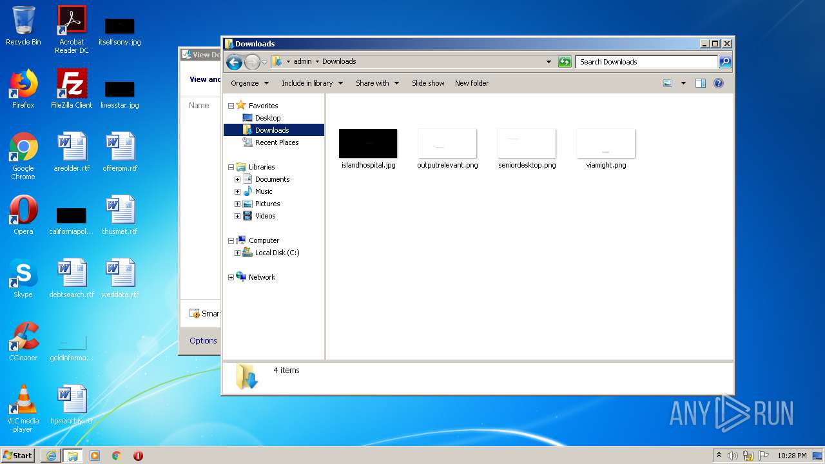The image size is (825, 464).
Task: Expand the Documents library node
Action: [237, 179]
